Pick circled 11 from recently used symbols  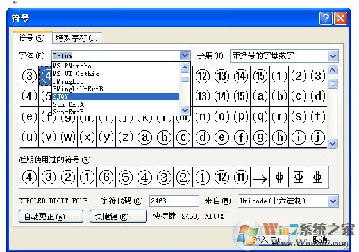241,177
